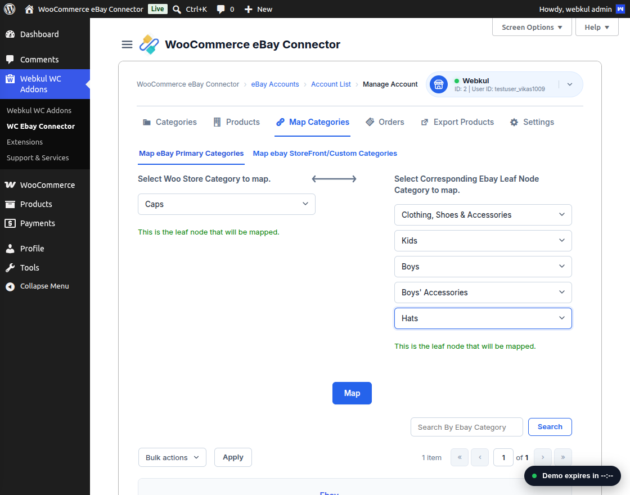Screen dimensions: 630x495
Task: Open the Hats leaf category dropdown
Action: click(x=483, y=318)
